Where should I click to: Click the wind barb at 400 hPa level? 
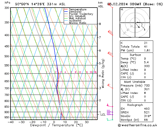(x=110, y=33)
